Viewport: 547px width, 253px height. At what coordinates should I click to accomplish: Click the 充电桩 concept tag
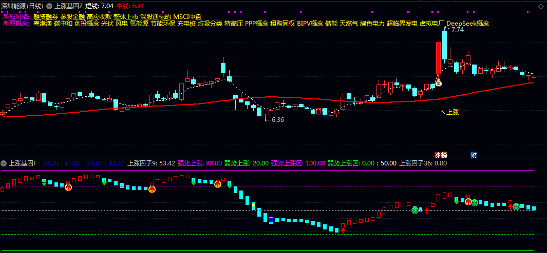click(186, 24)
